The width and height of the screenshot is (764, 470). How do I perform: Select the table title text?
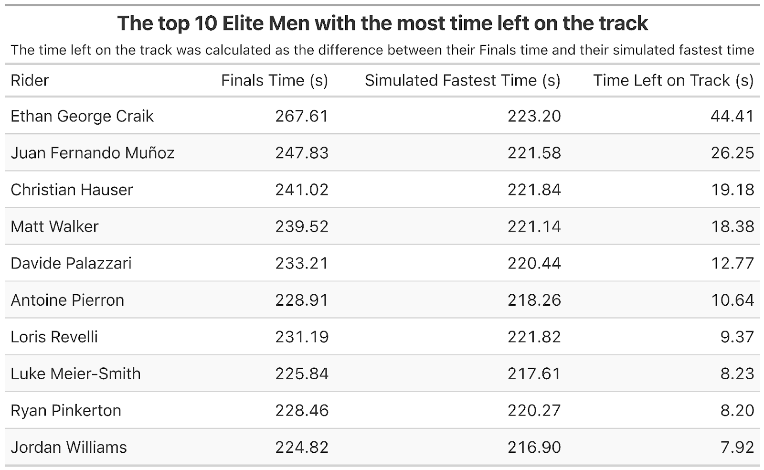pos(382,23)
